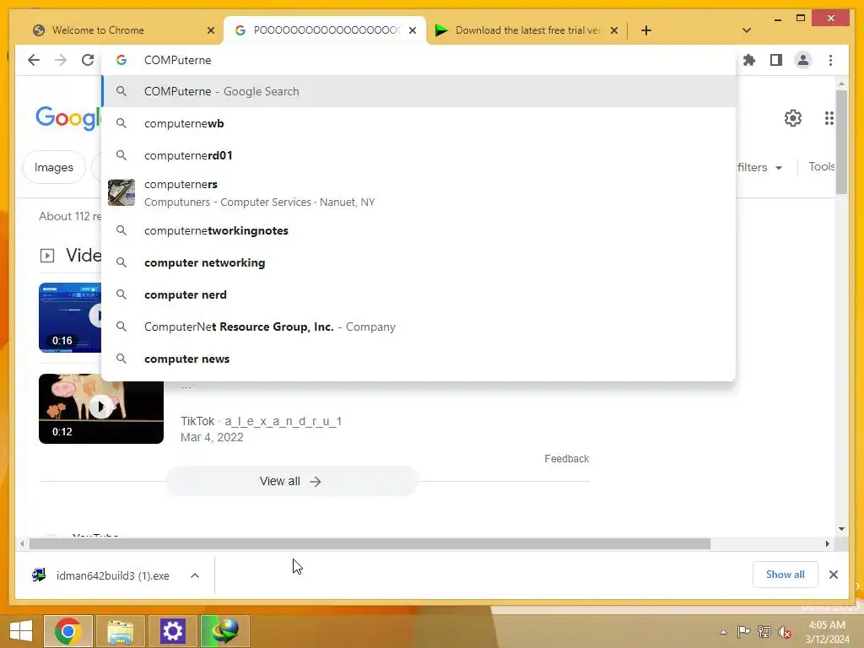Choose the computernewb suggestion

click(x=418, y=123)
